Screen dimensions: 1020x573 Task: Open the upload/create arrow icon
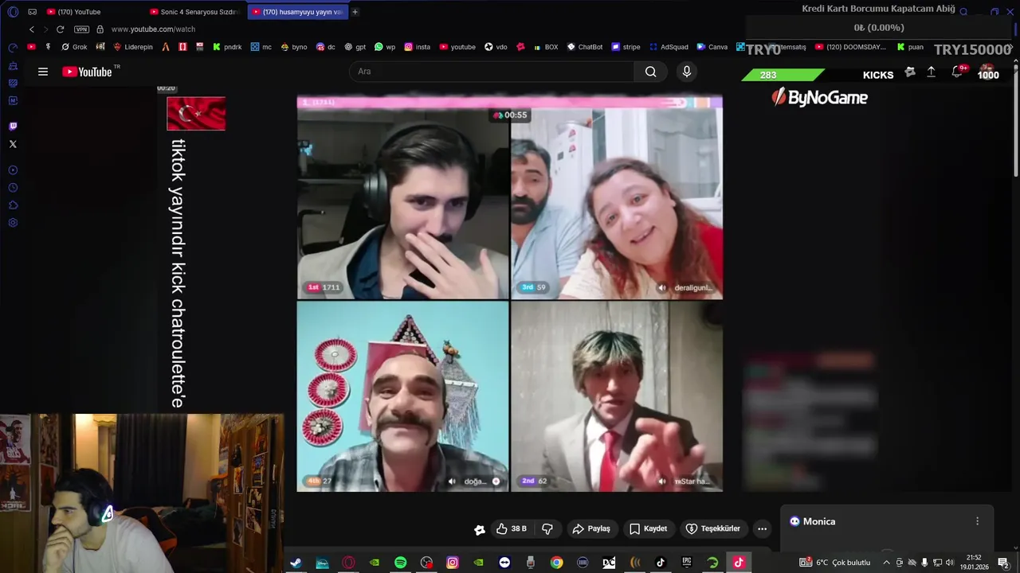pyautogui.click(x=931, y=72)
